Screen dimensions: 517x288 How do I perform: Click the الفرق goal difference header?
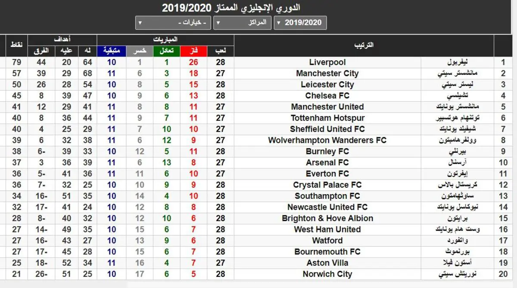pos(41,51)
